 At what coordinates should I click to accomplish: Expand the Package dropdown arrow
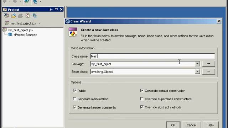coord(197,64)
